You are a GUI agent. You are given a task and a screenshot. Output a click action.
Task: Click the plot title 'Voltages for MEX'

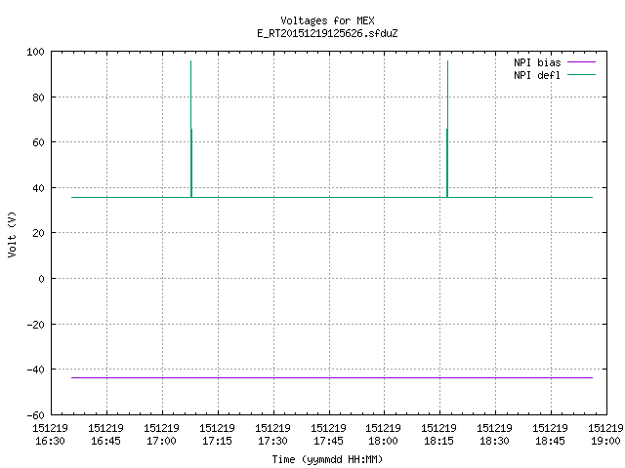327,20
